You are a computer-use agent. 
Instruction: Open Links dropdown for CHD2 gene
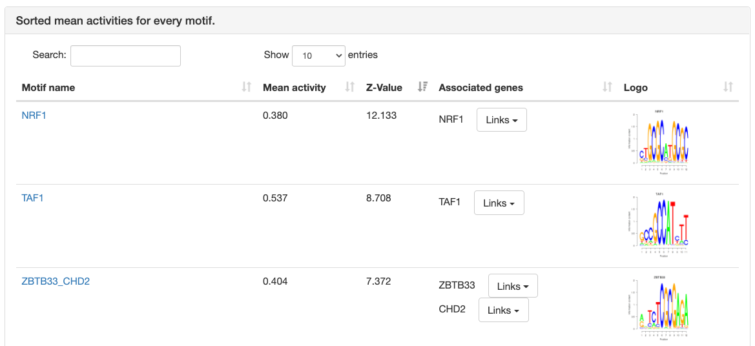[x=503, y=310]
